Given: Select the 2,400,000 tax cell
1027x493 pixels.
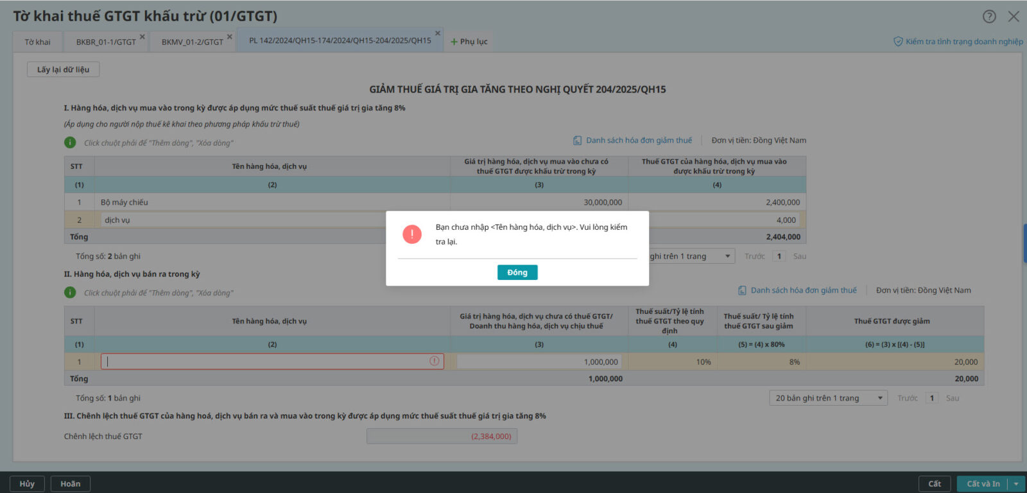Looking at the screenshot, I should 717,202.
